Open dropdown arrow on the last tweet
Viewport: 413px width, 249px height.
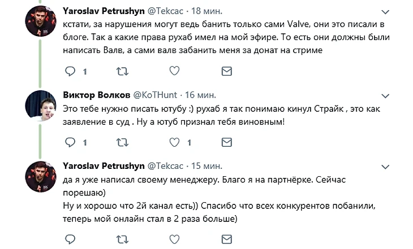point(385,167)
